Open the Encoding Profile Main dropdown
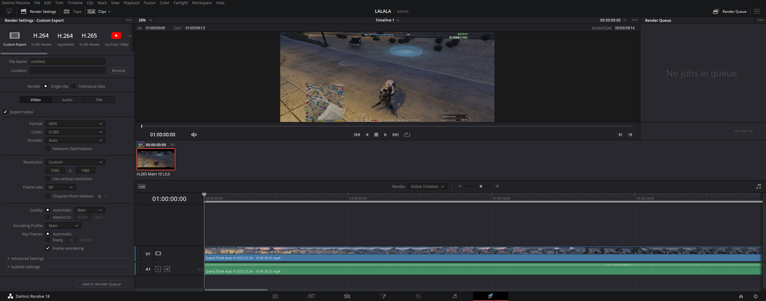766x301 pixels. coord(63,226)
